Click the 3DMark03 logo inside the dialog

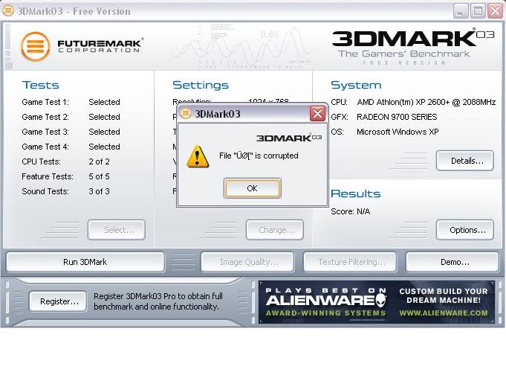click(289, 138)
